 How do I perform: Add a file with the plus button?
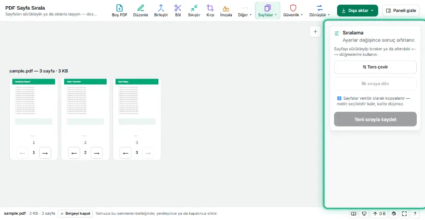click(315, 32)
